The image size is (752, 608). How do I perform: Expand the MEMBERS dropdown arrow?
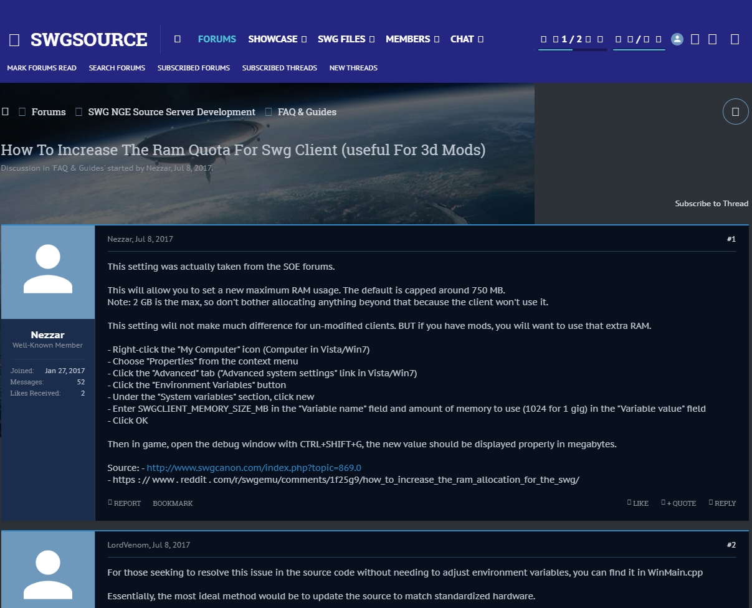tap(437, 39)
